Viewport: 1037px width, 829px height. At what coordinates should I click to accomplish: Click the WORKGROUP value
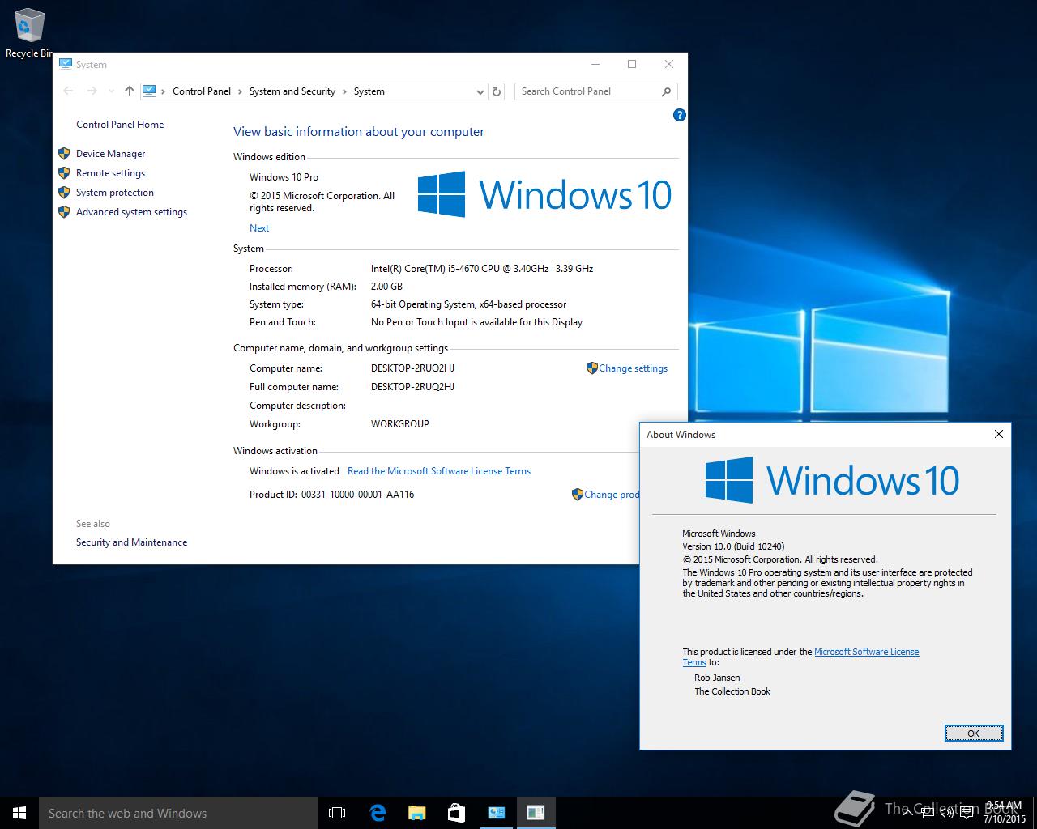click(400, 424)
